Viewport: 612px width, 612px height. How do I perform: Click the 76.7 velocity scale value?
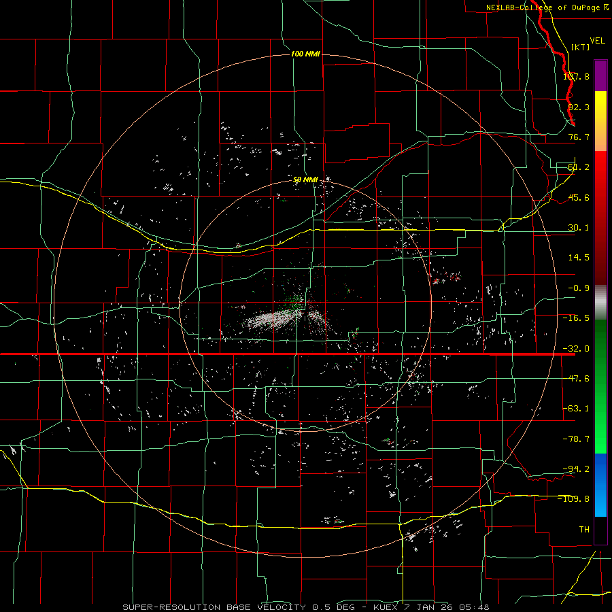(x=579, y=137)
